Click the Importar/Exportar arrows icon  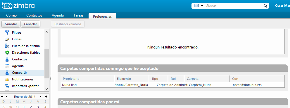pos(7,86)
